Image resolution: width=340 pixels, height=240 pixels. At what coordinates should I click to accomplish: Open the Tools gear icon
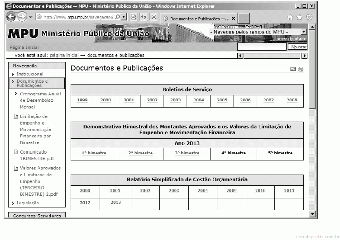click(309, 18)
